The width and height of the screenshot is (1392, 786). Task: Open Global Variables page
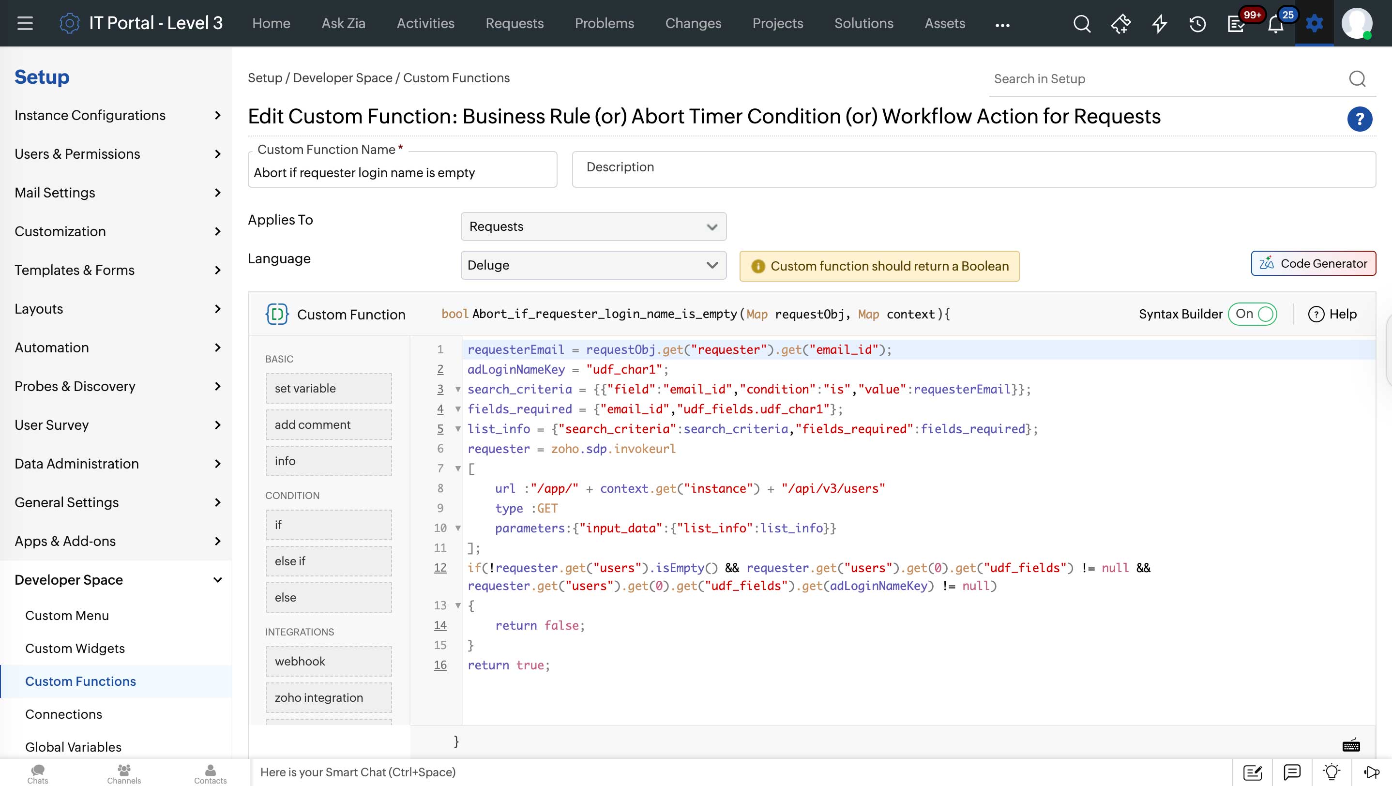74,747
